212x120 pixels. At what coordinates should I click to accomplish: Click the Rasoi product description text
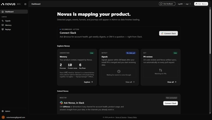(77, 75)
